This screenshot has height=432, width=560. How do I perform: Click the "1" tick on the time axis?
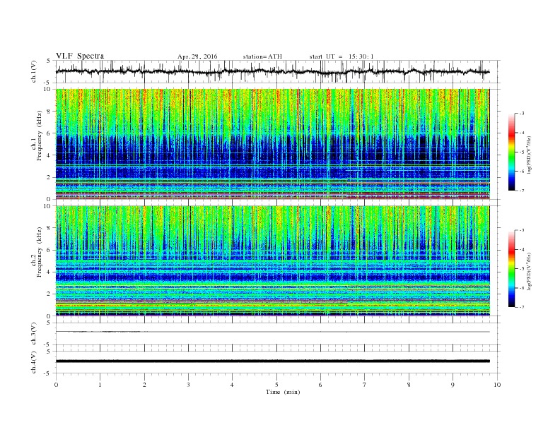(100, 385)
